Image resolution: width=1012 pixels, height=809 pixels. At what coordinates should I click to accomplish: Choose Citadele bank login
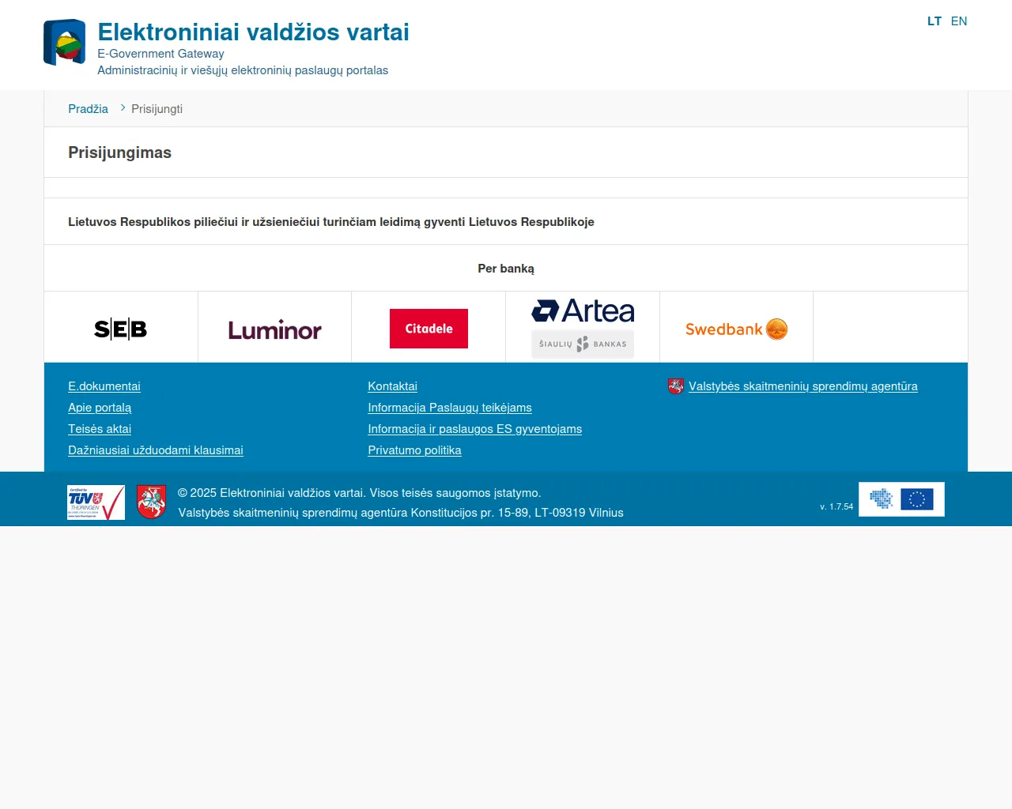pos(429,329)
